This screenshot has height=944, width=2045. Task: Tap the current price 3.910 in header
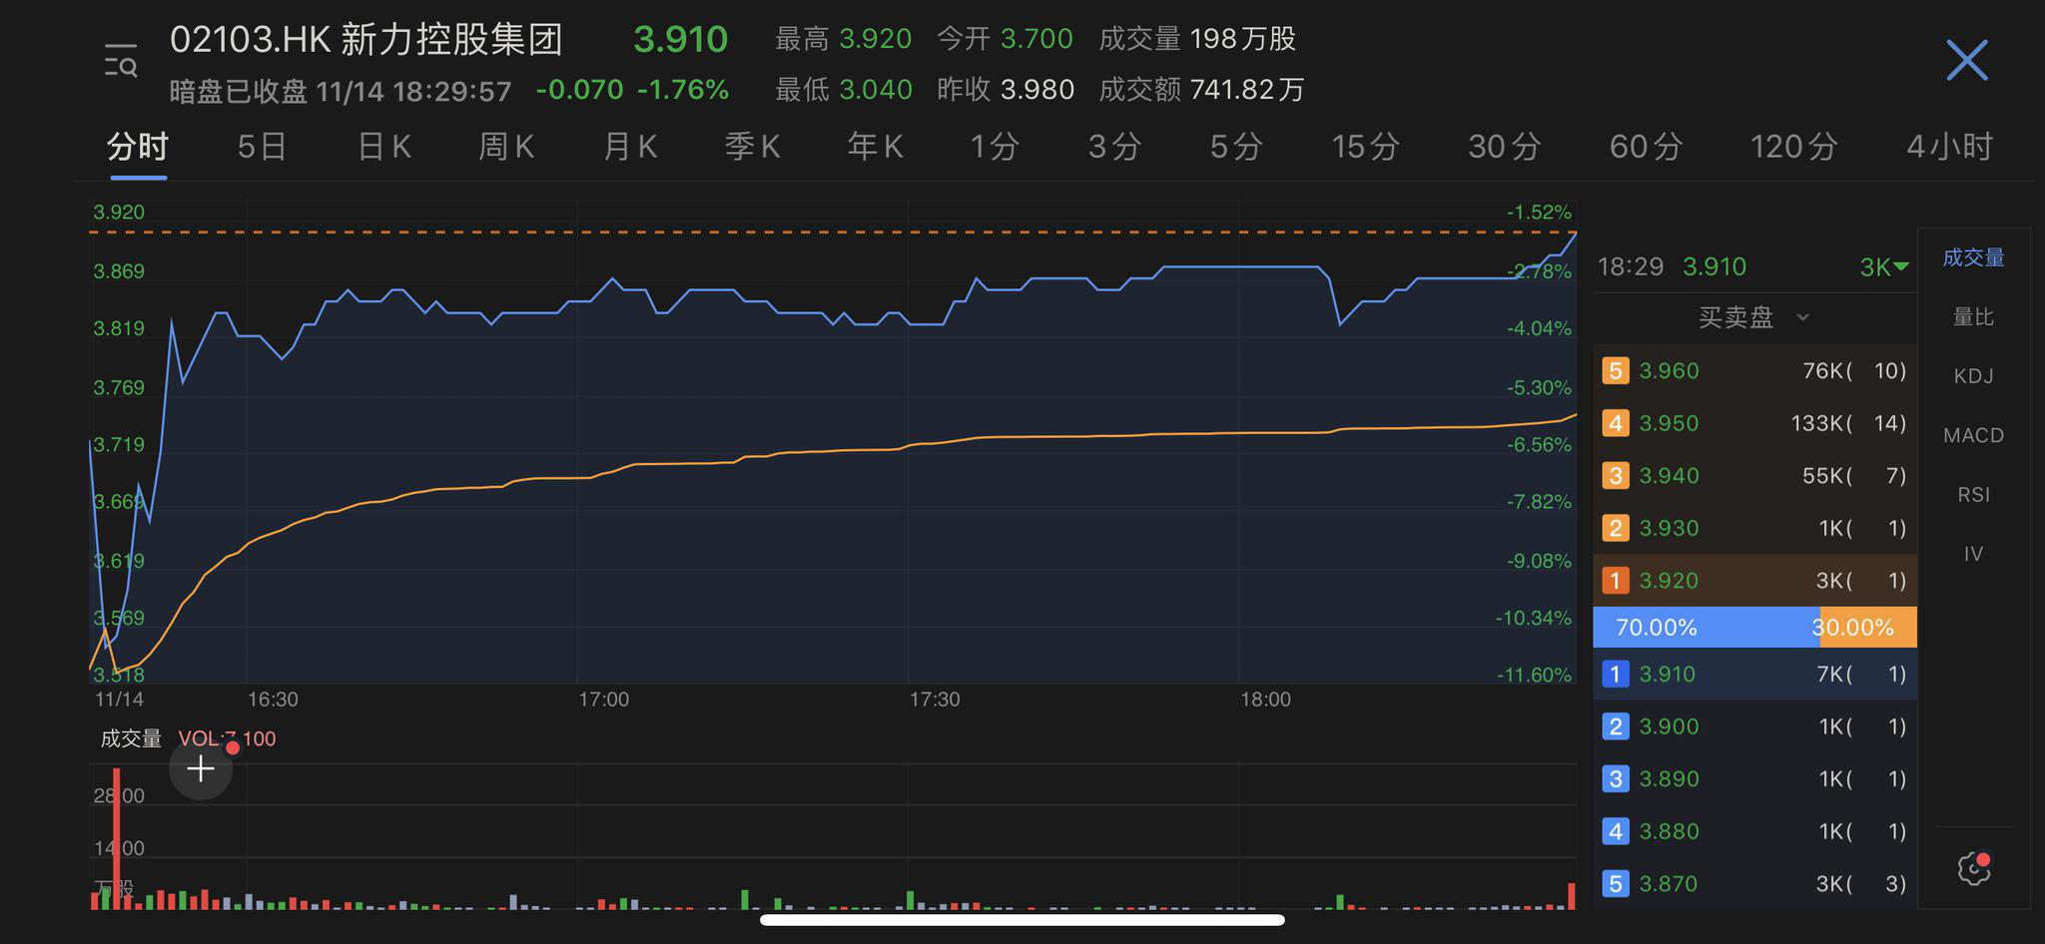[x=681, y=40]
